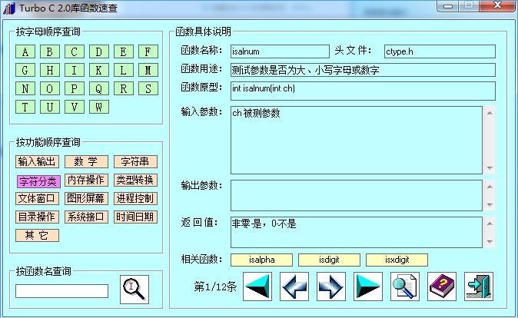Select letter N button
The width and height of the screenshot is (518, 318).
click(x=25, y=88)
